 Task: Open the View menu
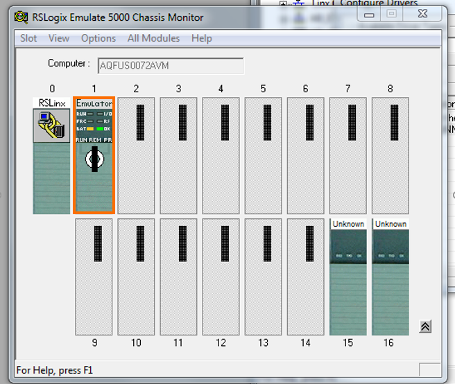[x=59, y=38]
